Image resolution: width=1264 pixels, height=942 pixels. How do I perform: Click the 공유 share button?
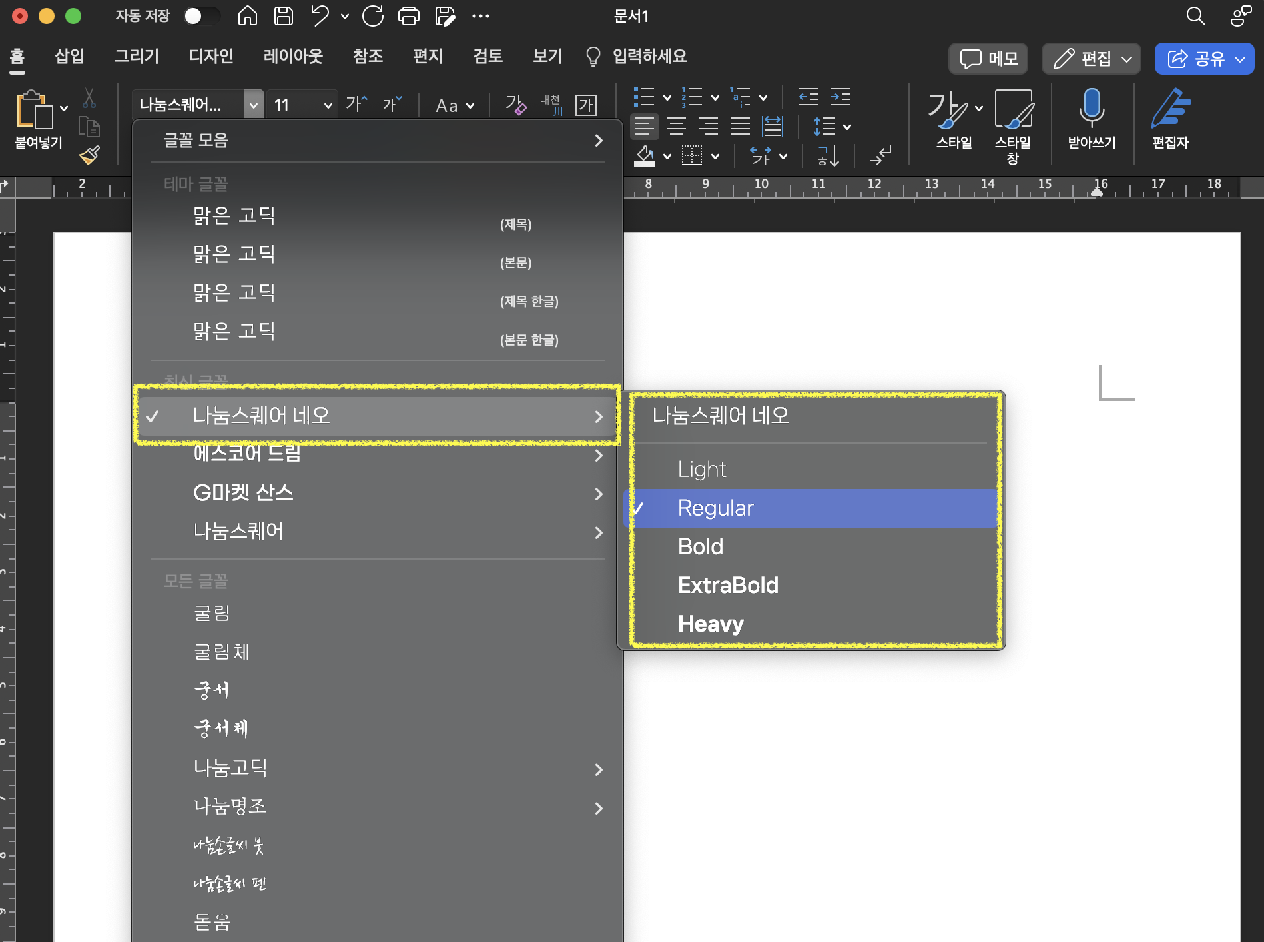click(1204, 59)
